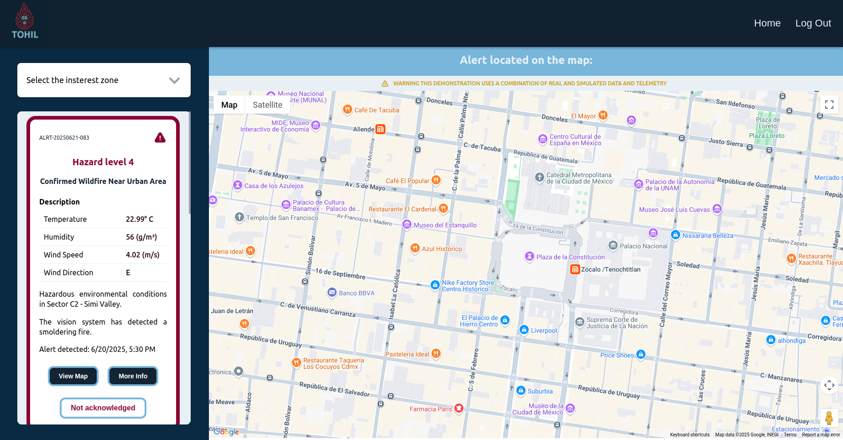Expand the 'Select the insterest zone' dropdown
Screen dimensions: 843x440
click(x=104, y=80)
